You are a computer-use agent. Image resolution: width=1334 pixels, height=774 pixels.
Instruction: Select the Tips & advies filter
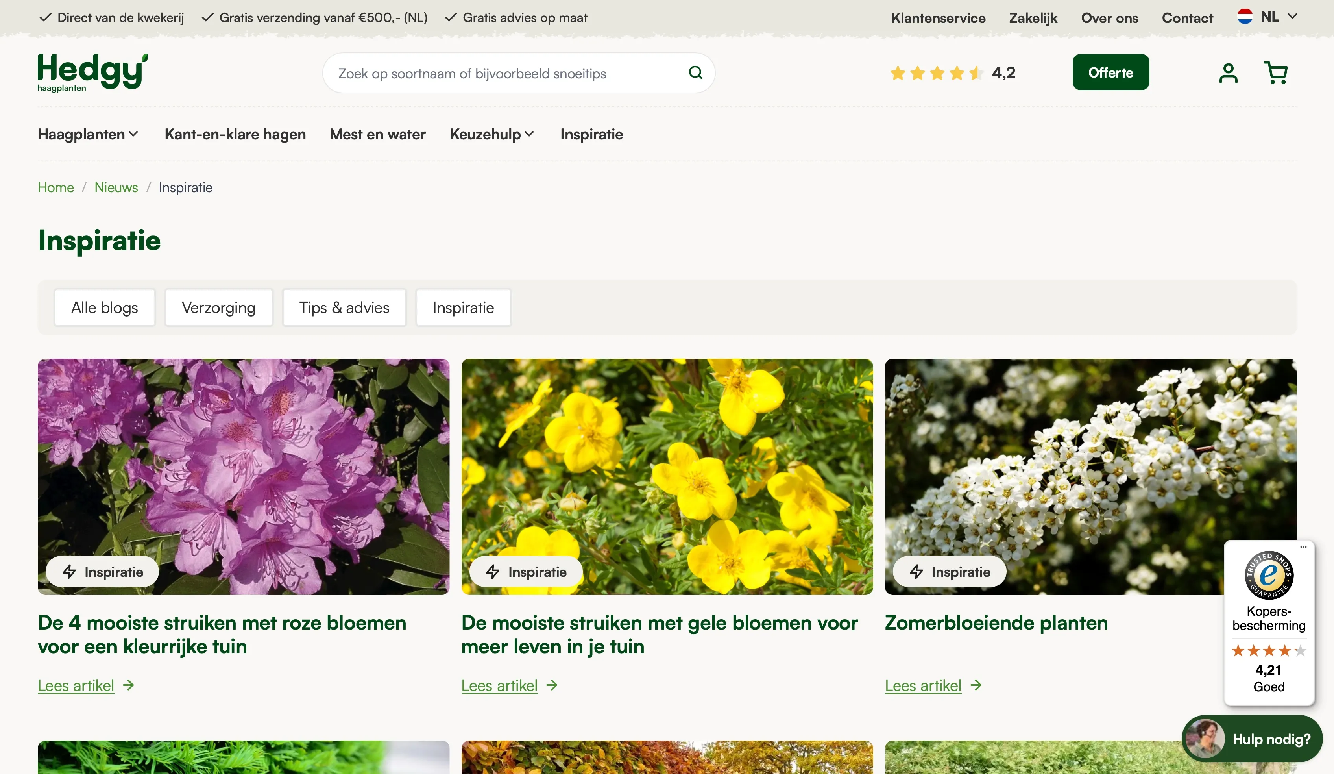pos(344,308)
